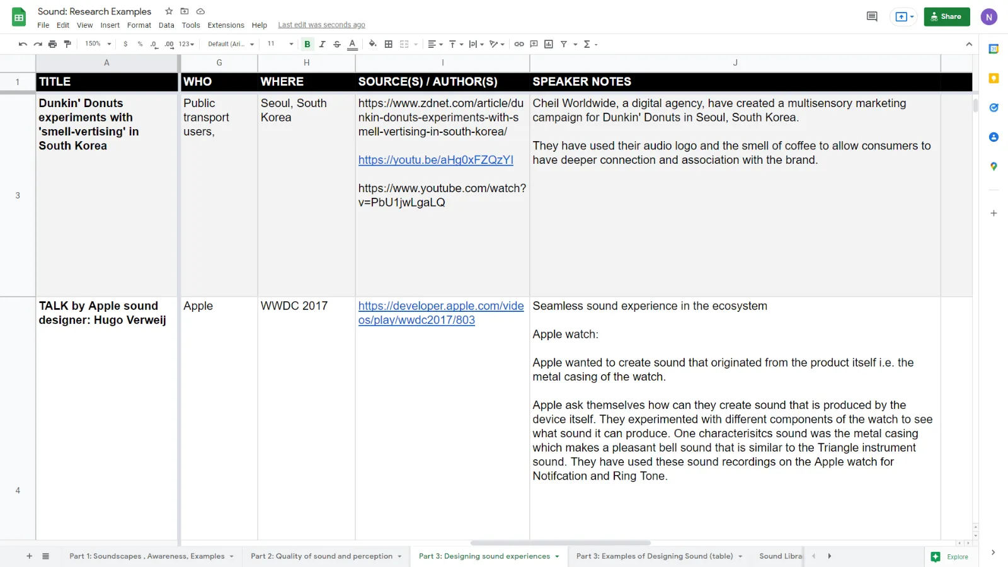Click Last edit was seconds ago link
1008x567 pixels.
pos(321,25)
